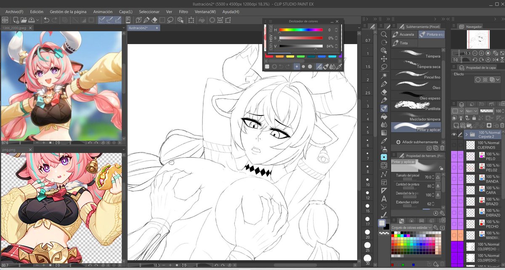The image size is (505, 270).
Task: Select the Zoom magnifier tool
Action: click(384, 34)
